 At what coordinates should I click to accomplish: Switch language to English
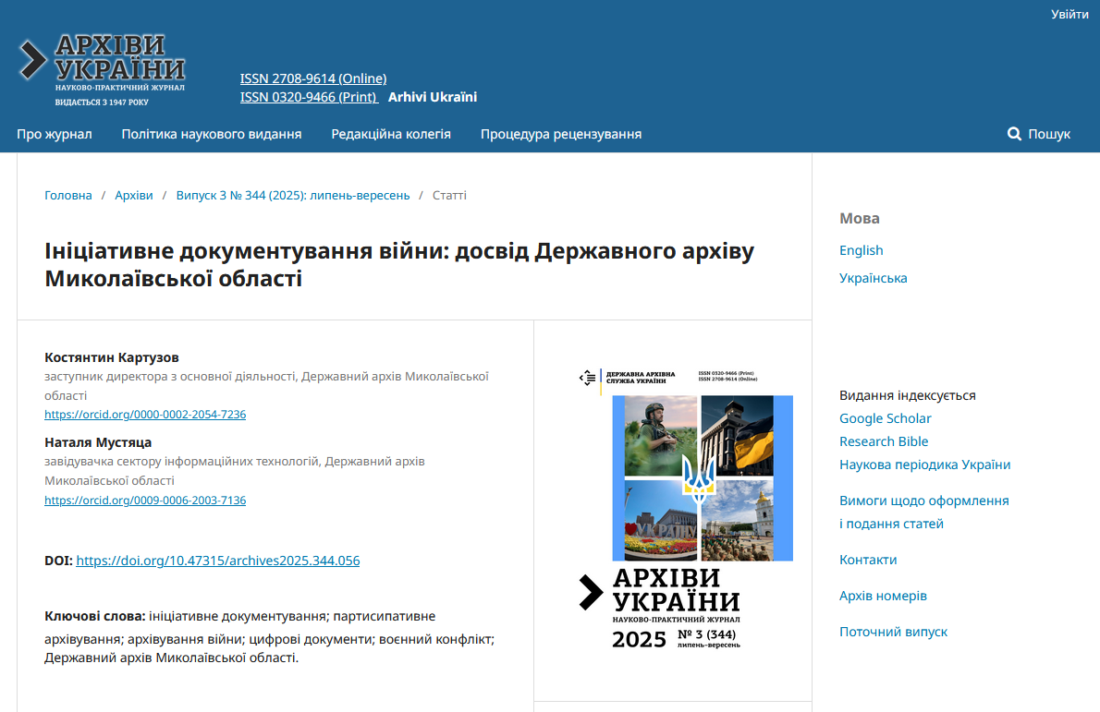click(x=861, y=250)
